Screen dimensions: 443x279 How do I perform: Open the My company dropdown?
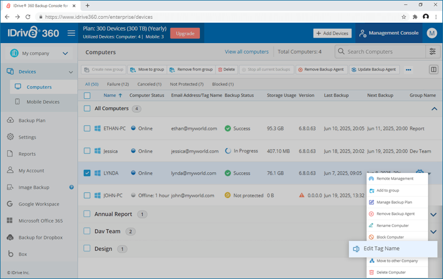point(39,53)
